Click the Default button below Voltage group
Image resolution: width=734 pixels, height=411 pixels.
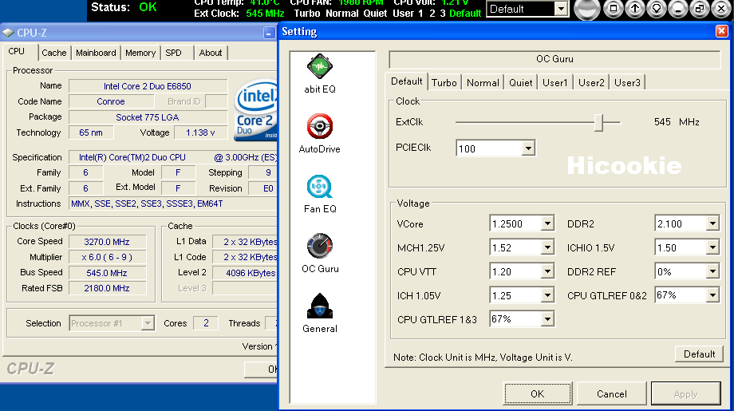(x=699, y=354)
